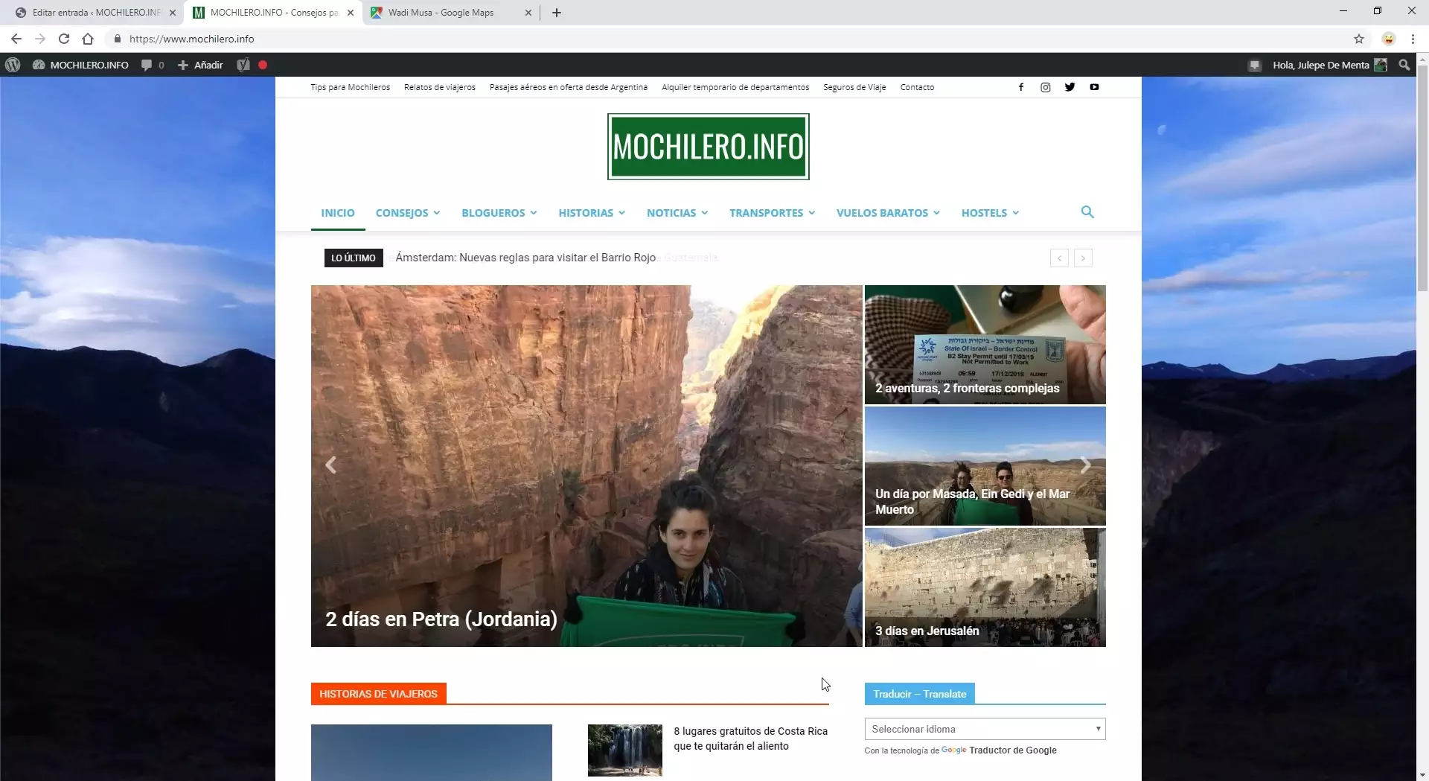This screenshot has width=1429, height=781.
Task: Open the Instagram social icon
Action: 1045,87
